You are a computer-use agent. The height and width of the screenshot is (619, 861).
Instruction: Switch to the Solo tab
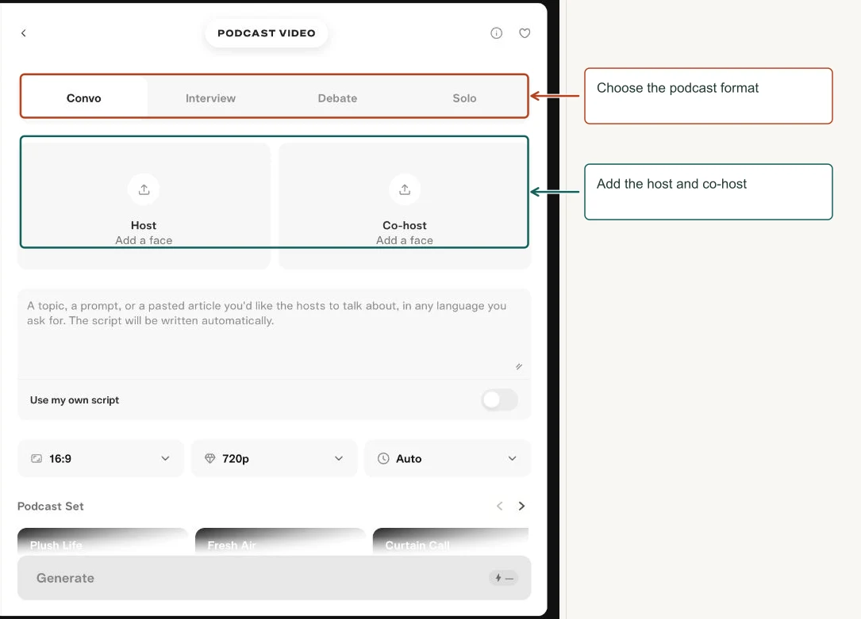[464, 98]
